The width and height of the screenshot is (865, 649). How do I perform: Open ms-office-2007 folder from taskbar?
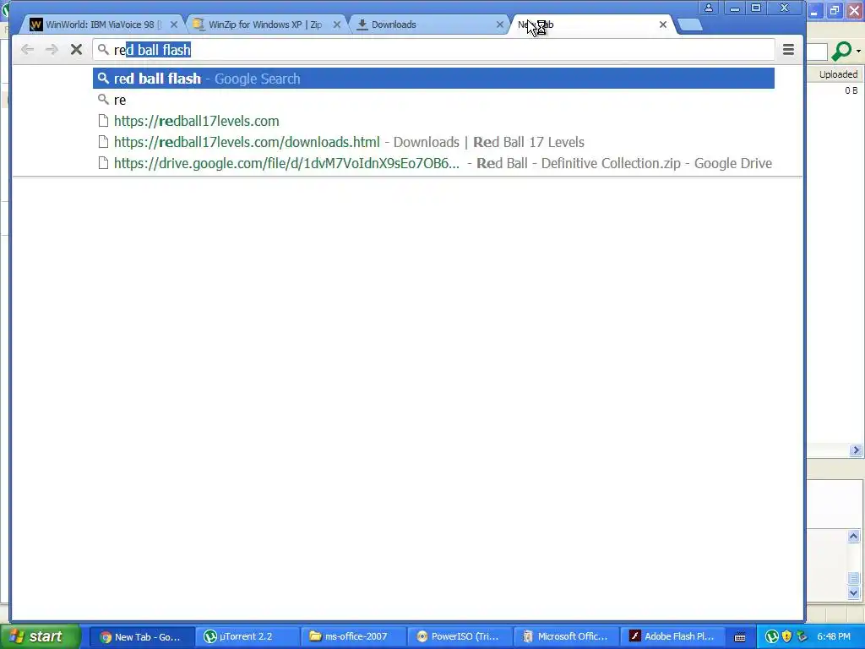tap(354, 636)
